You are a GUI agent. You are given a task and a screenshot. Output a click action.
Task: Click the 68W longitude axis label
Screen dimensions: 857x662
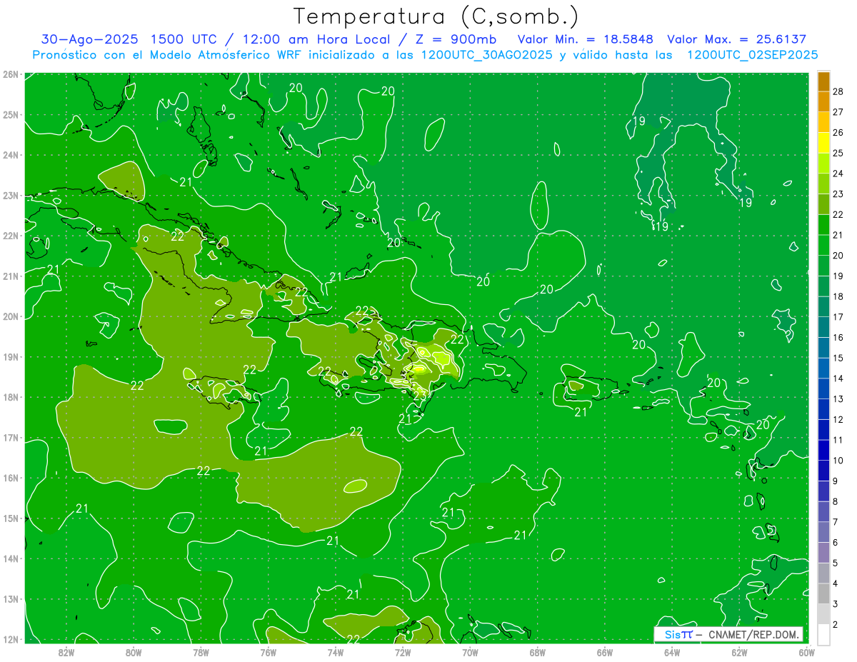coord(537,652)
